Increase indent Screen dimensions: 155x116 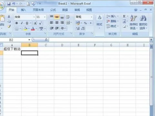(57, 28)
